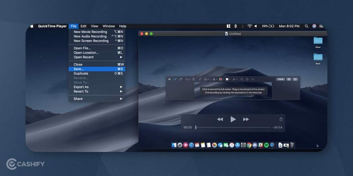Select the highlighter tool in markup toolbar
Screen dimensions: 353x176
[x=200, y=79]
